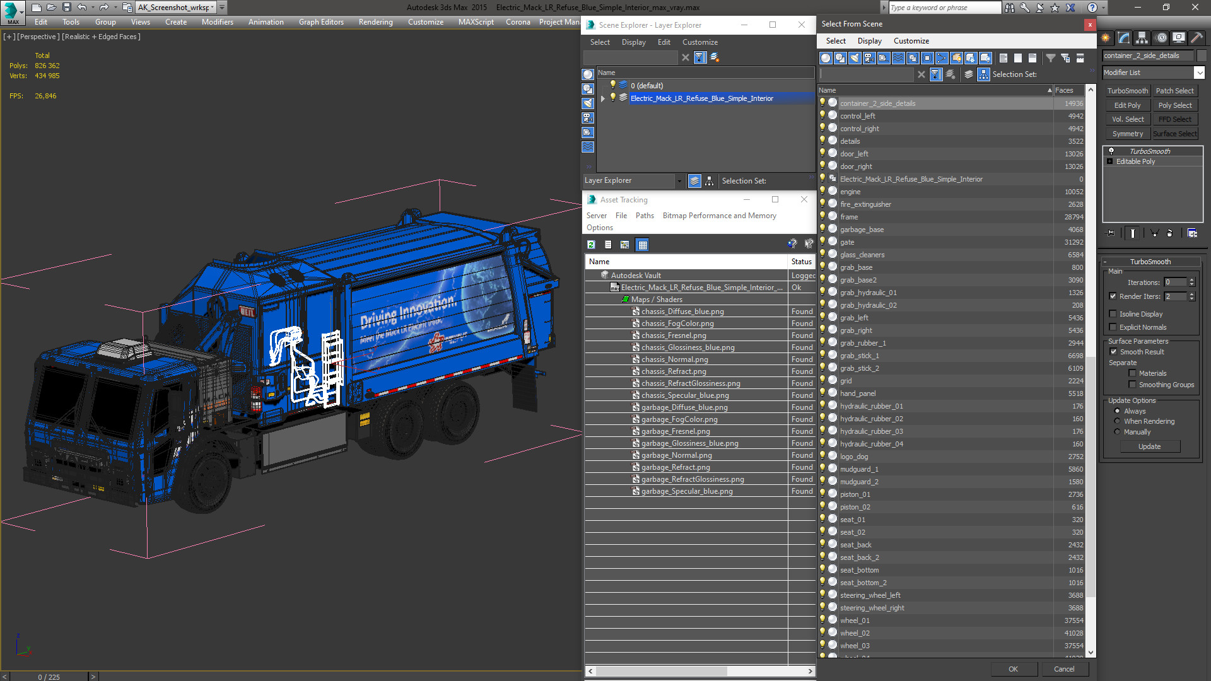Click the Open File icon in quick access toolbar
Image resolution: width=1211 pixels, height=681 pixels.
pyautogui.click(x=51, y=8)
